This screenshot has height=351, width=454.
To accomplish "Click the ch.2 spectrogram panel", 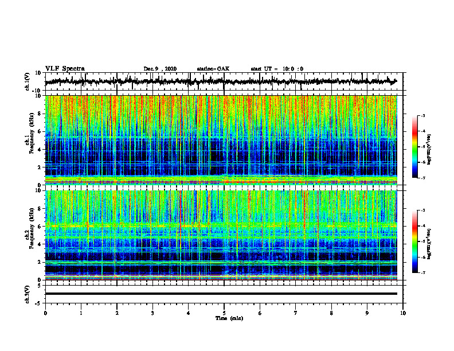I will click(x=221, y=235).
